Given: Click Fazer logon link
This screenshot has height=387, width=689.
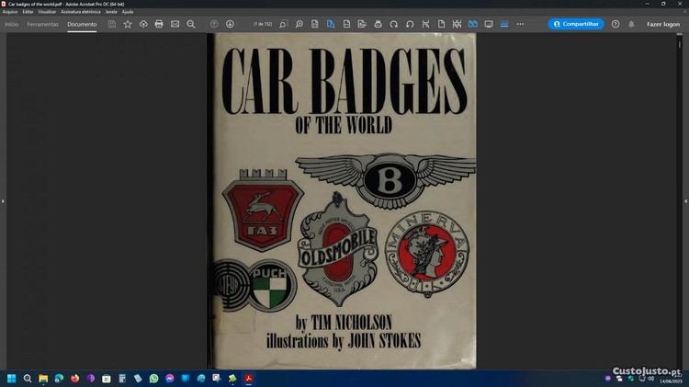Looking at the screenshot, I should (x=663, y=24).
